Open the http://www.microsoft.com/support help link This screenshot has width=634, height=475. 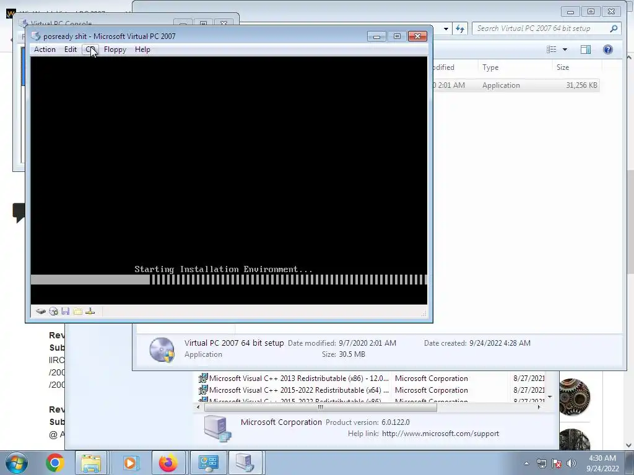440,434
